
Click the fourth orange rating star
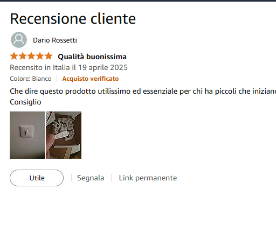click(x=40, y=56)
